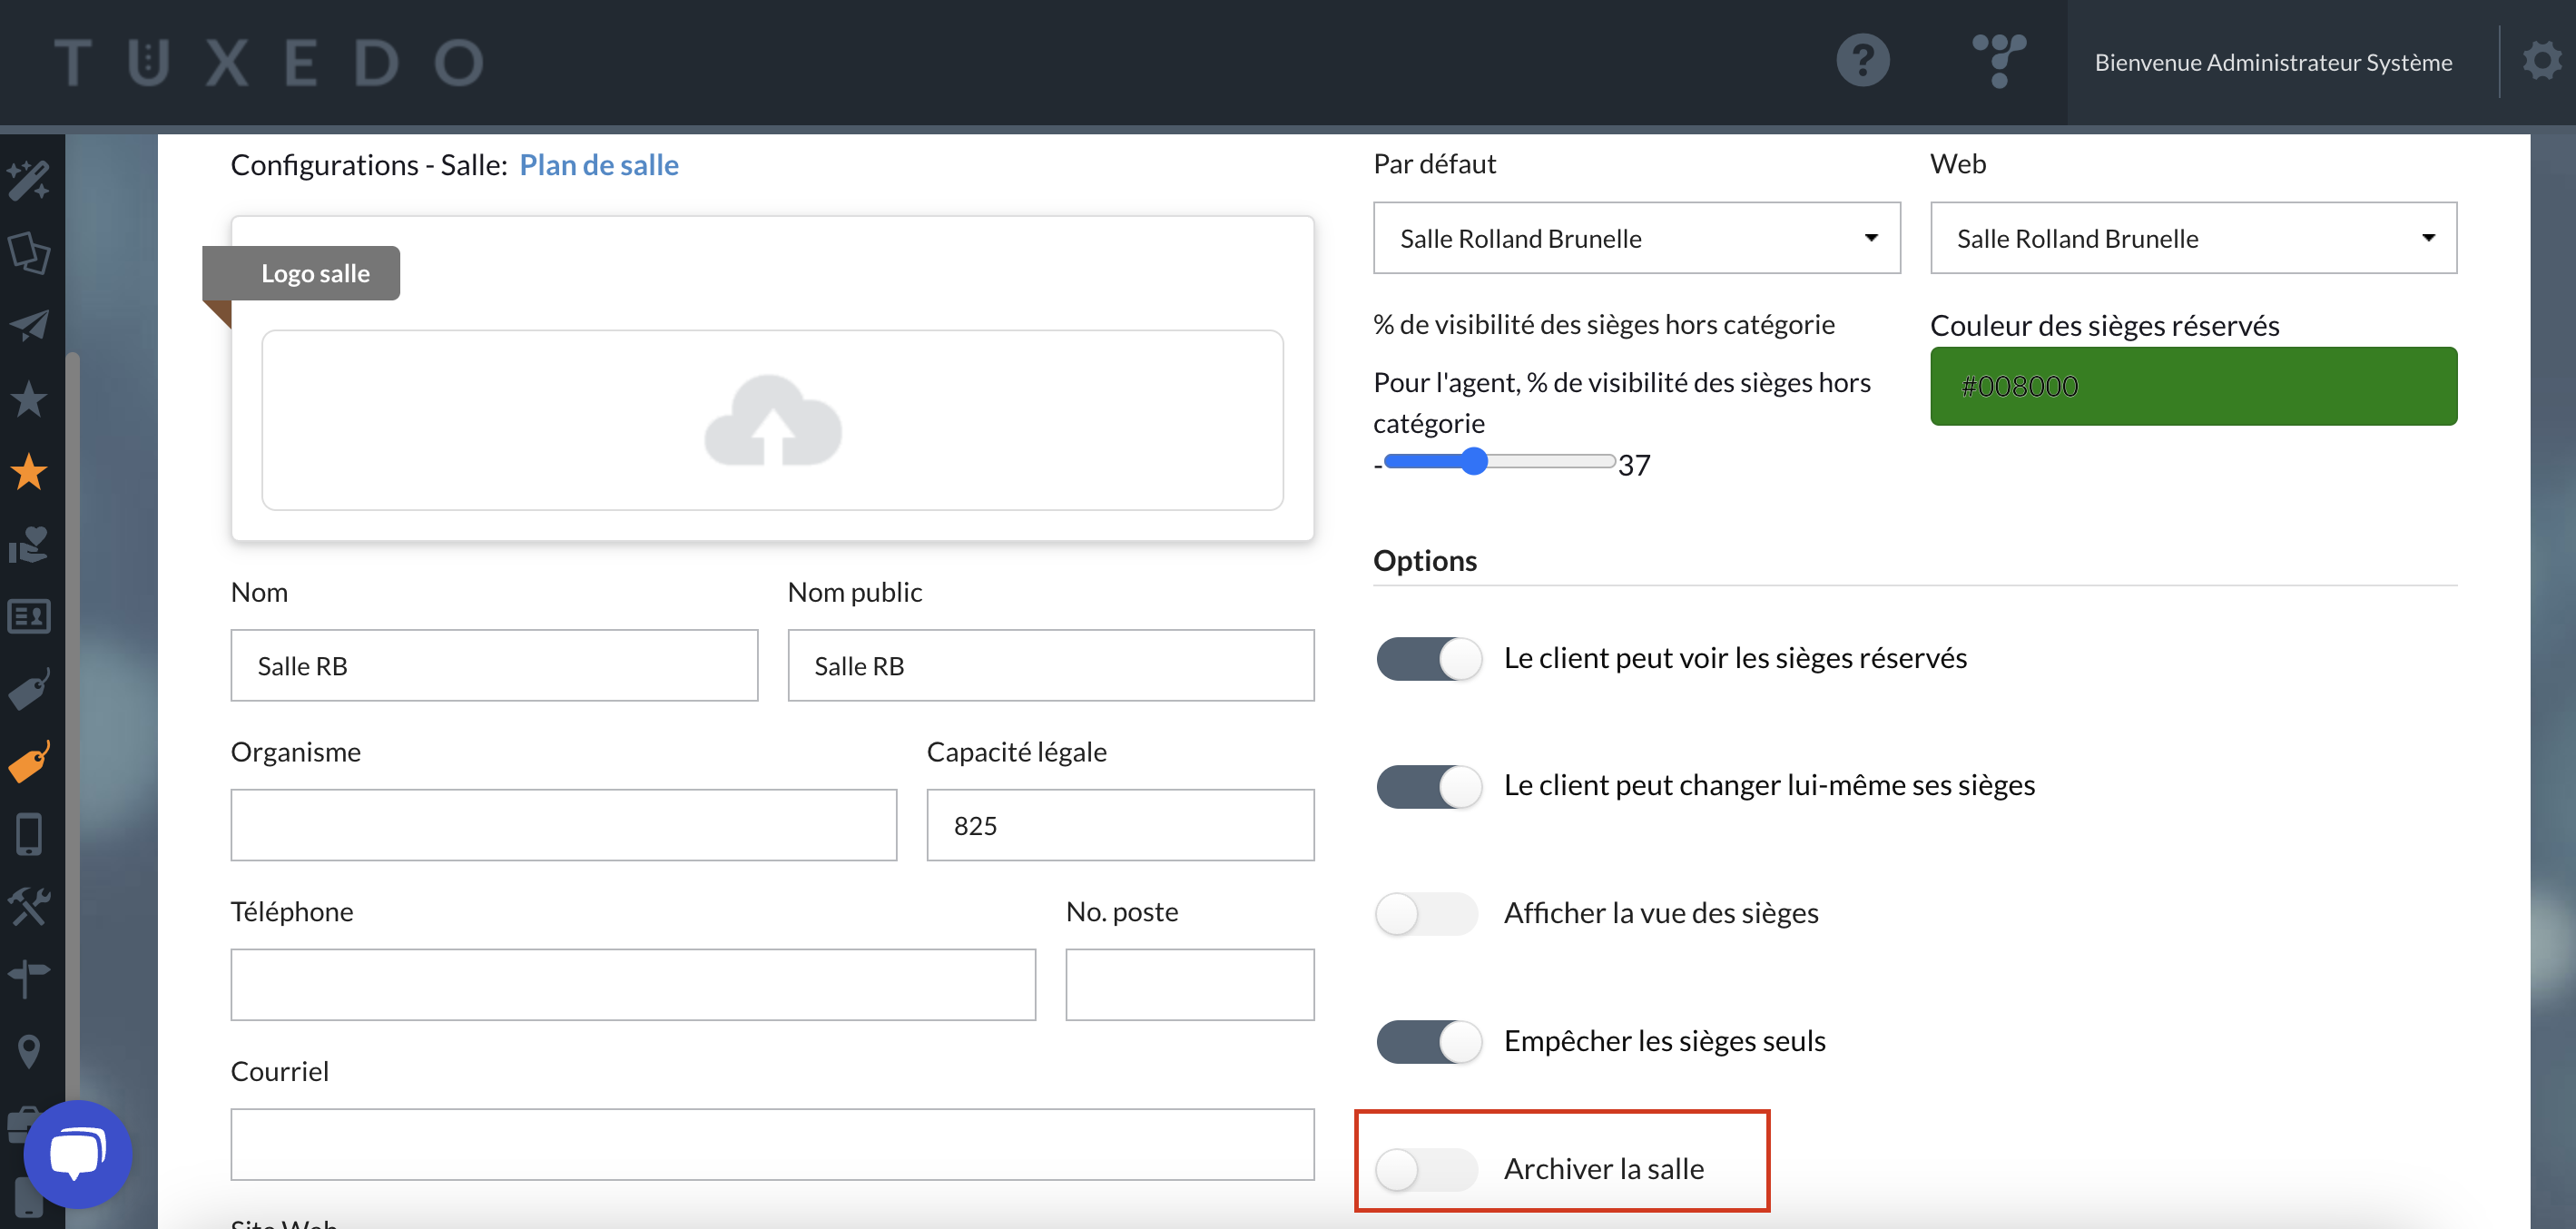The height and width of the screenshot is (1229, 2576).
Task: Click the TUXEDO logo
Action: pyautogui.click(x=268, y=62)
